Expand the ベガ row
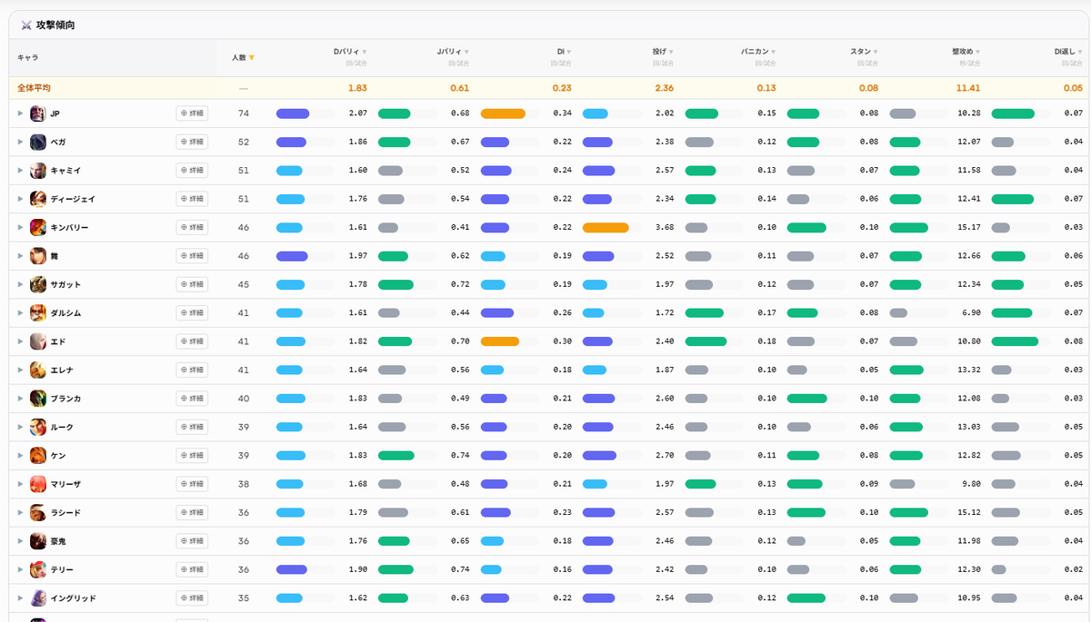The image size is (1091, 622). tap(20, 143)
